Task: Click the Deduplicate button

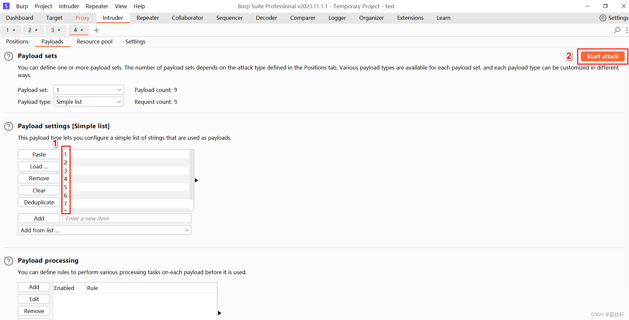Action: (39, 202)
